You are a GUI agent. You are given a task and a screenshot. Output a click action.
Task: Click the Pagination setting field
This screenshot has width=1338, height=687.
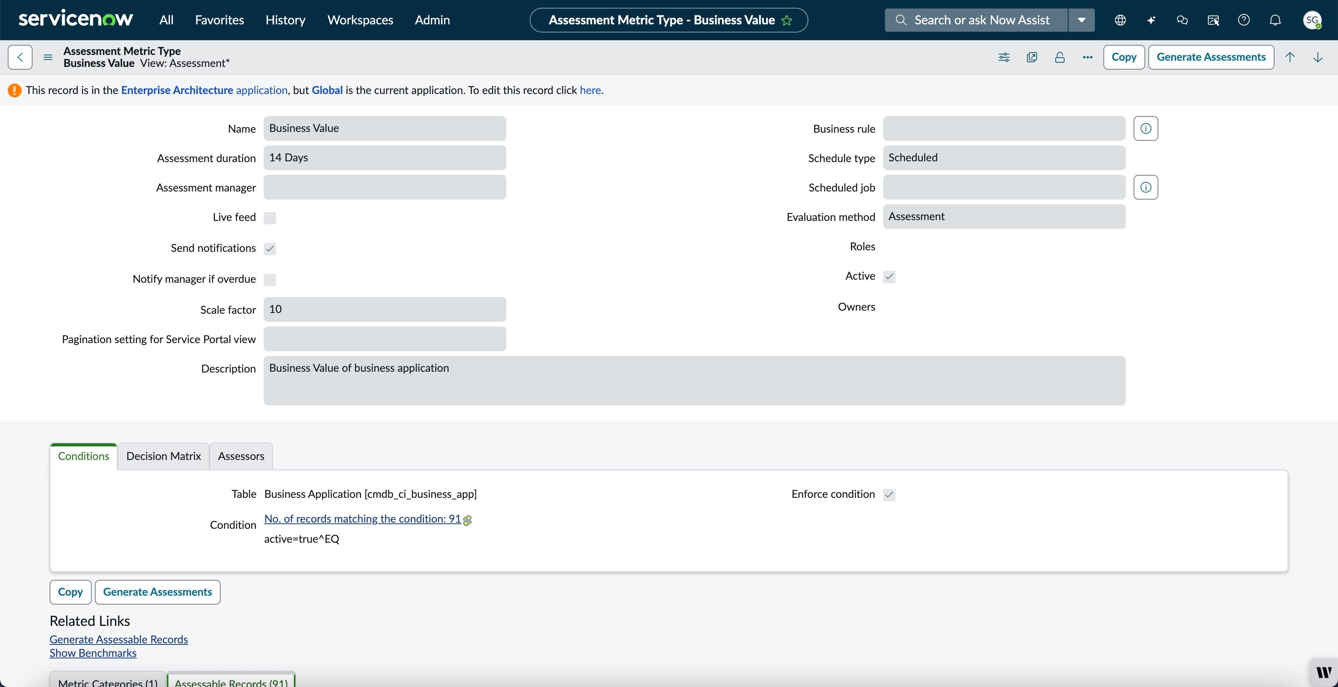(x=385, y=339)
